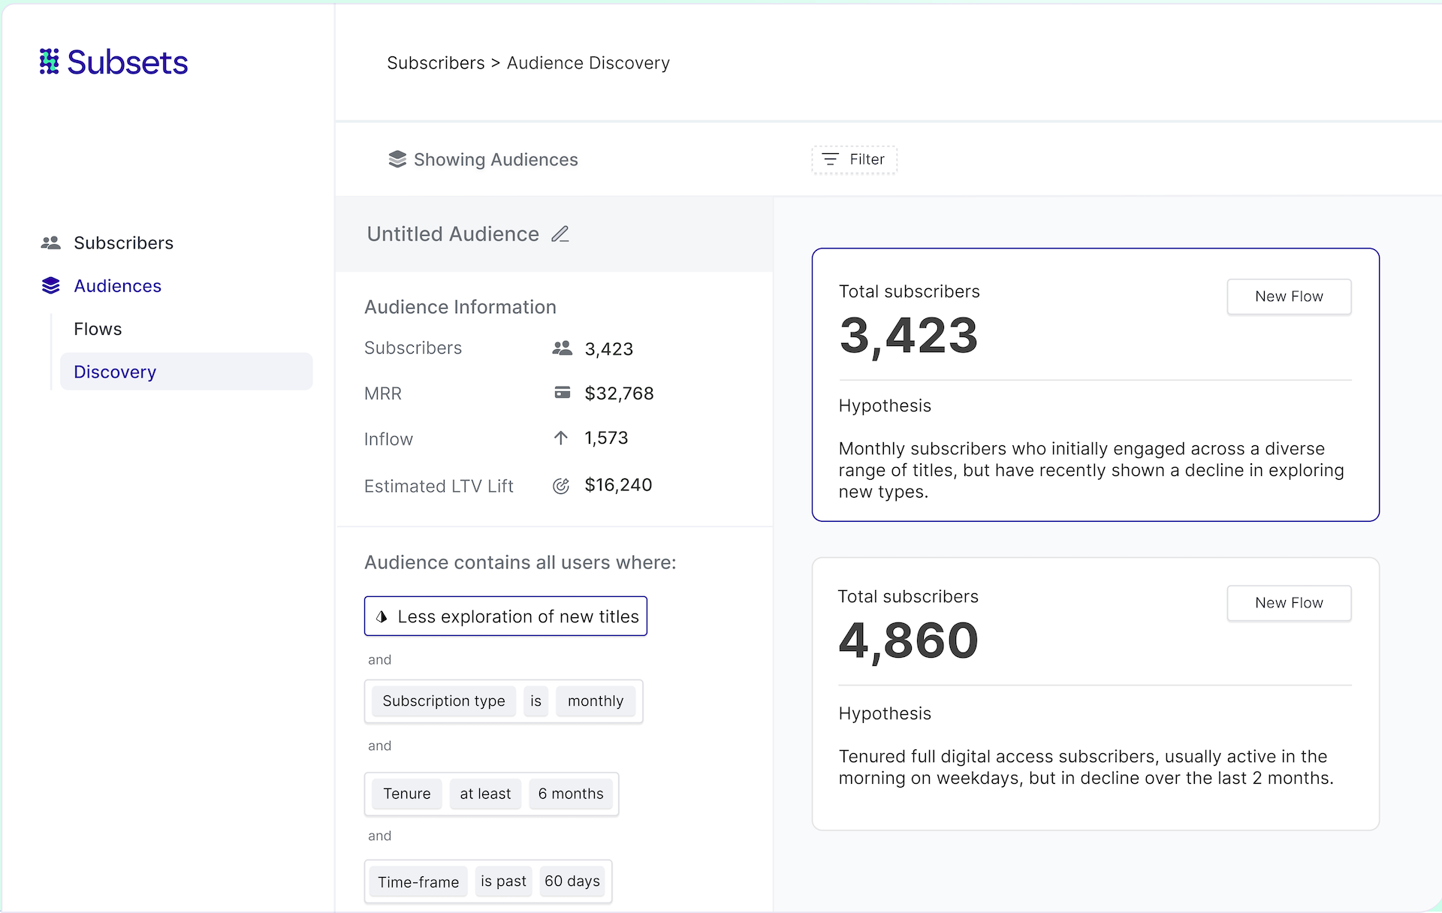
Task: Click the Subscribers breadcrumb link
Action: tap(436, 63)
